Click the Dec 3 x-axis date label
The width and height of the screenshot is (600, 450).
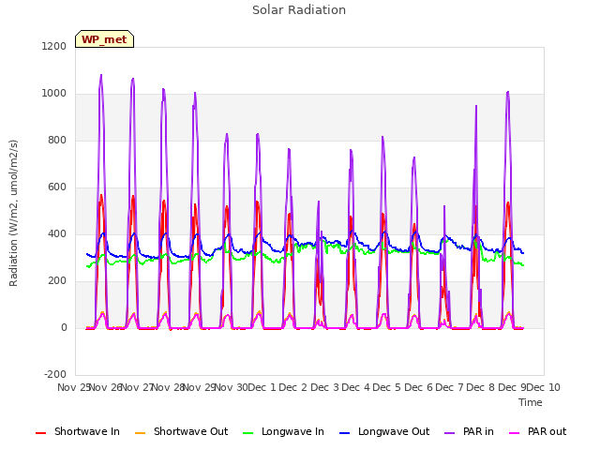(324, 387)
